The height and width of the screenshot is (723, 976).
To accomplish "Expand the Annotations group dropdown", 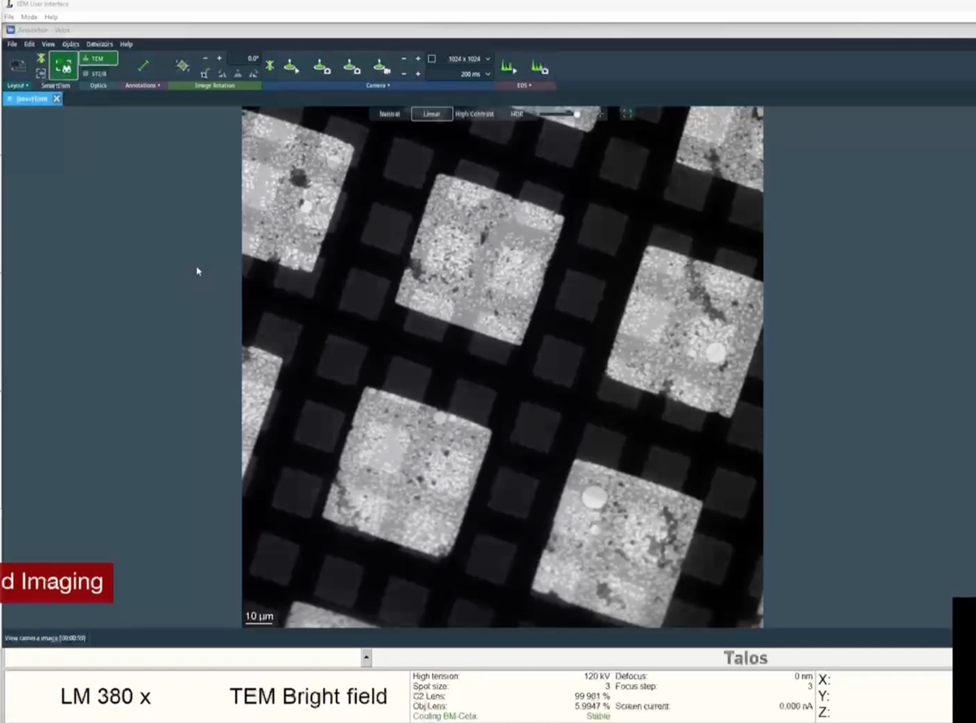I will (x=142, y=85).
